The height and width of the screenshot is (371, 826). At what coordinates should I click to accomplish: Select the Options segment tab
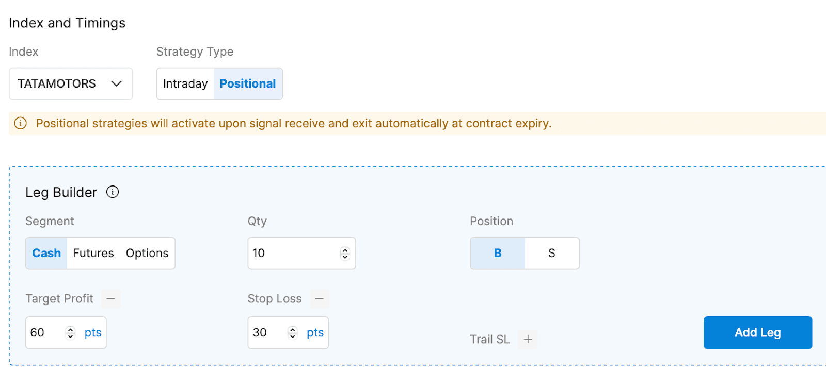point(147,254)
